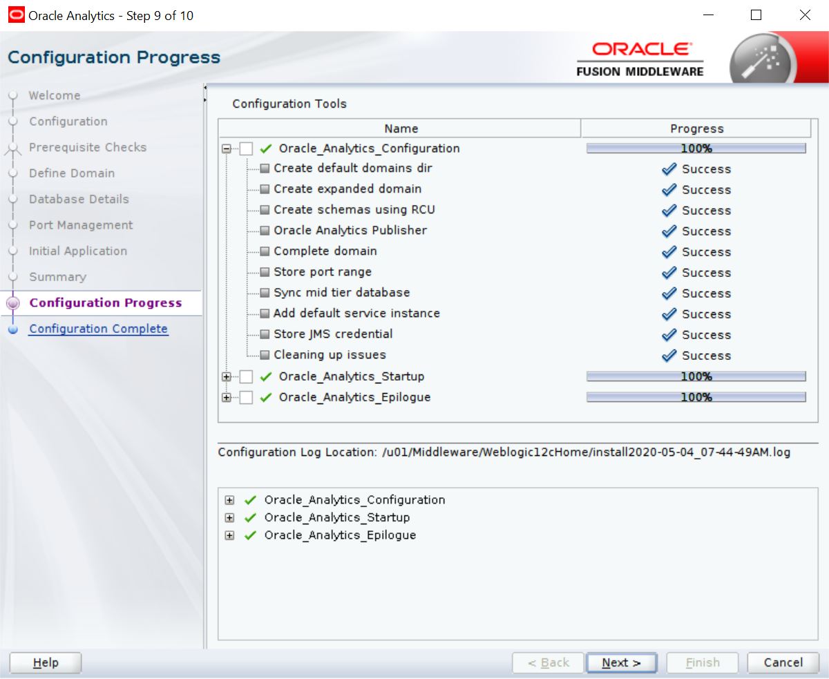Click the Oracle Fusion Middleware logo
The image size is (829, 679).
(640, 59)
